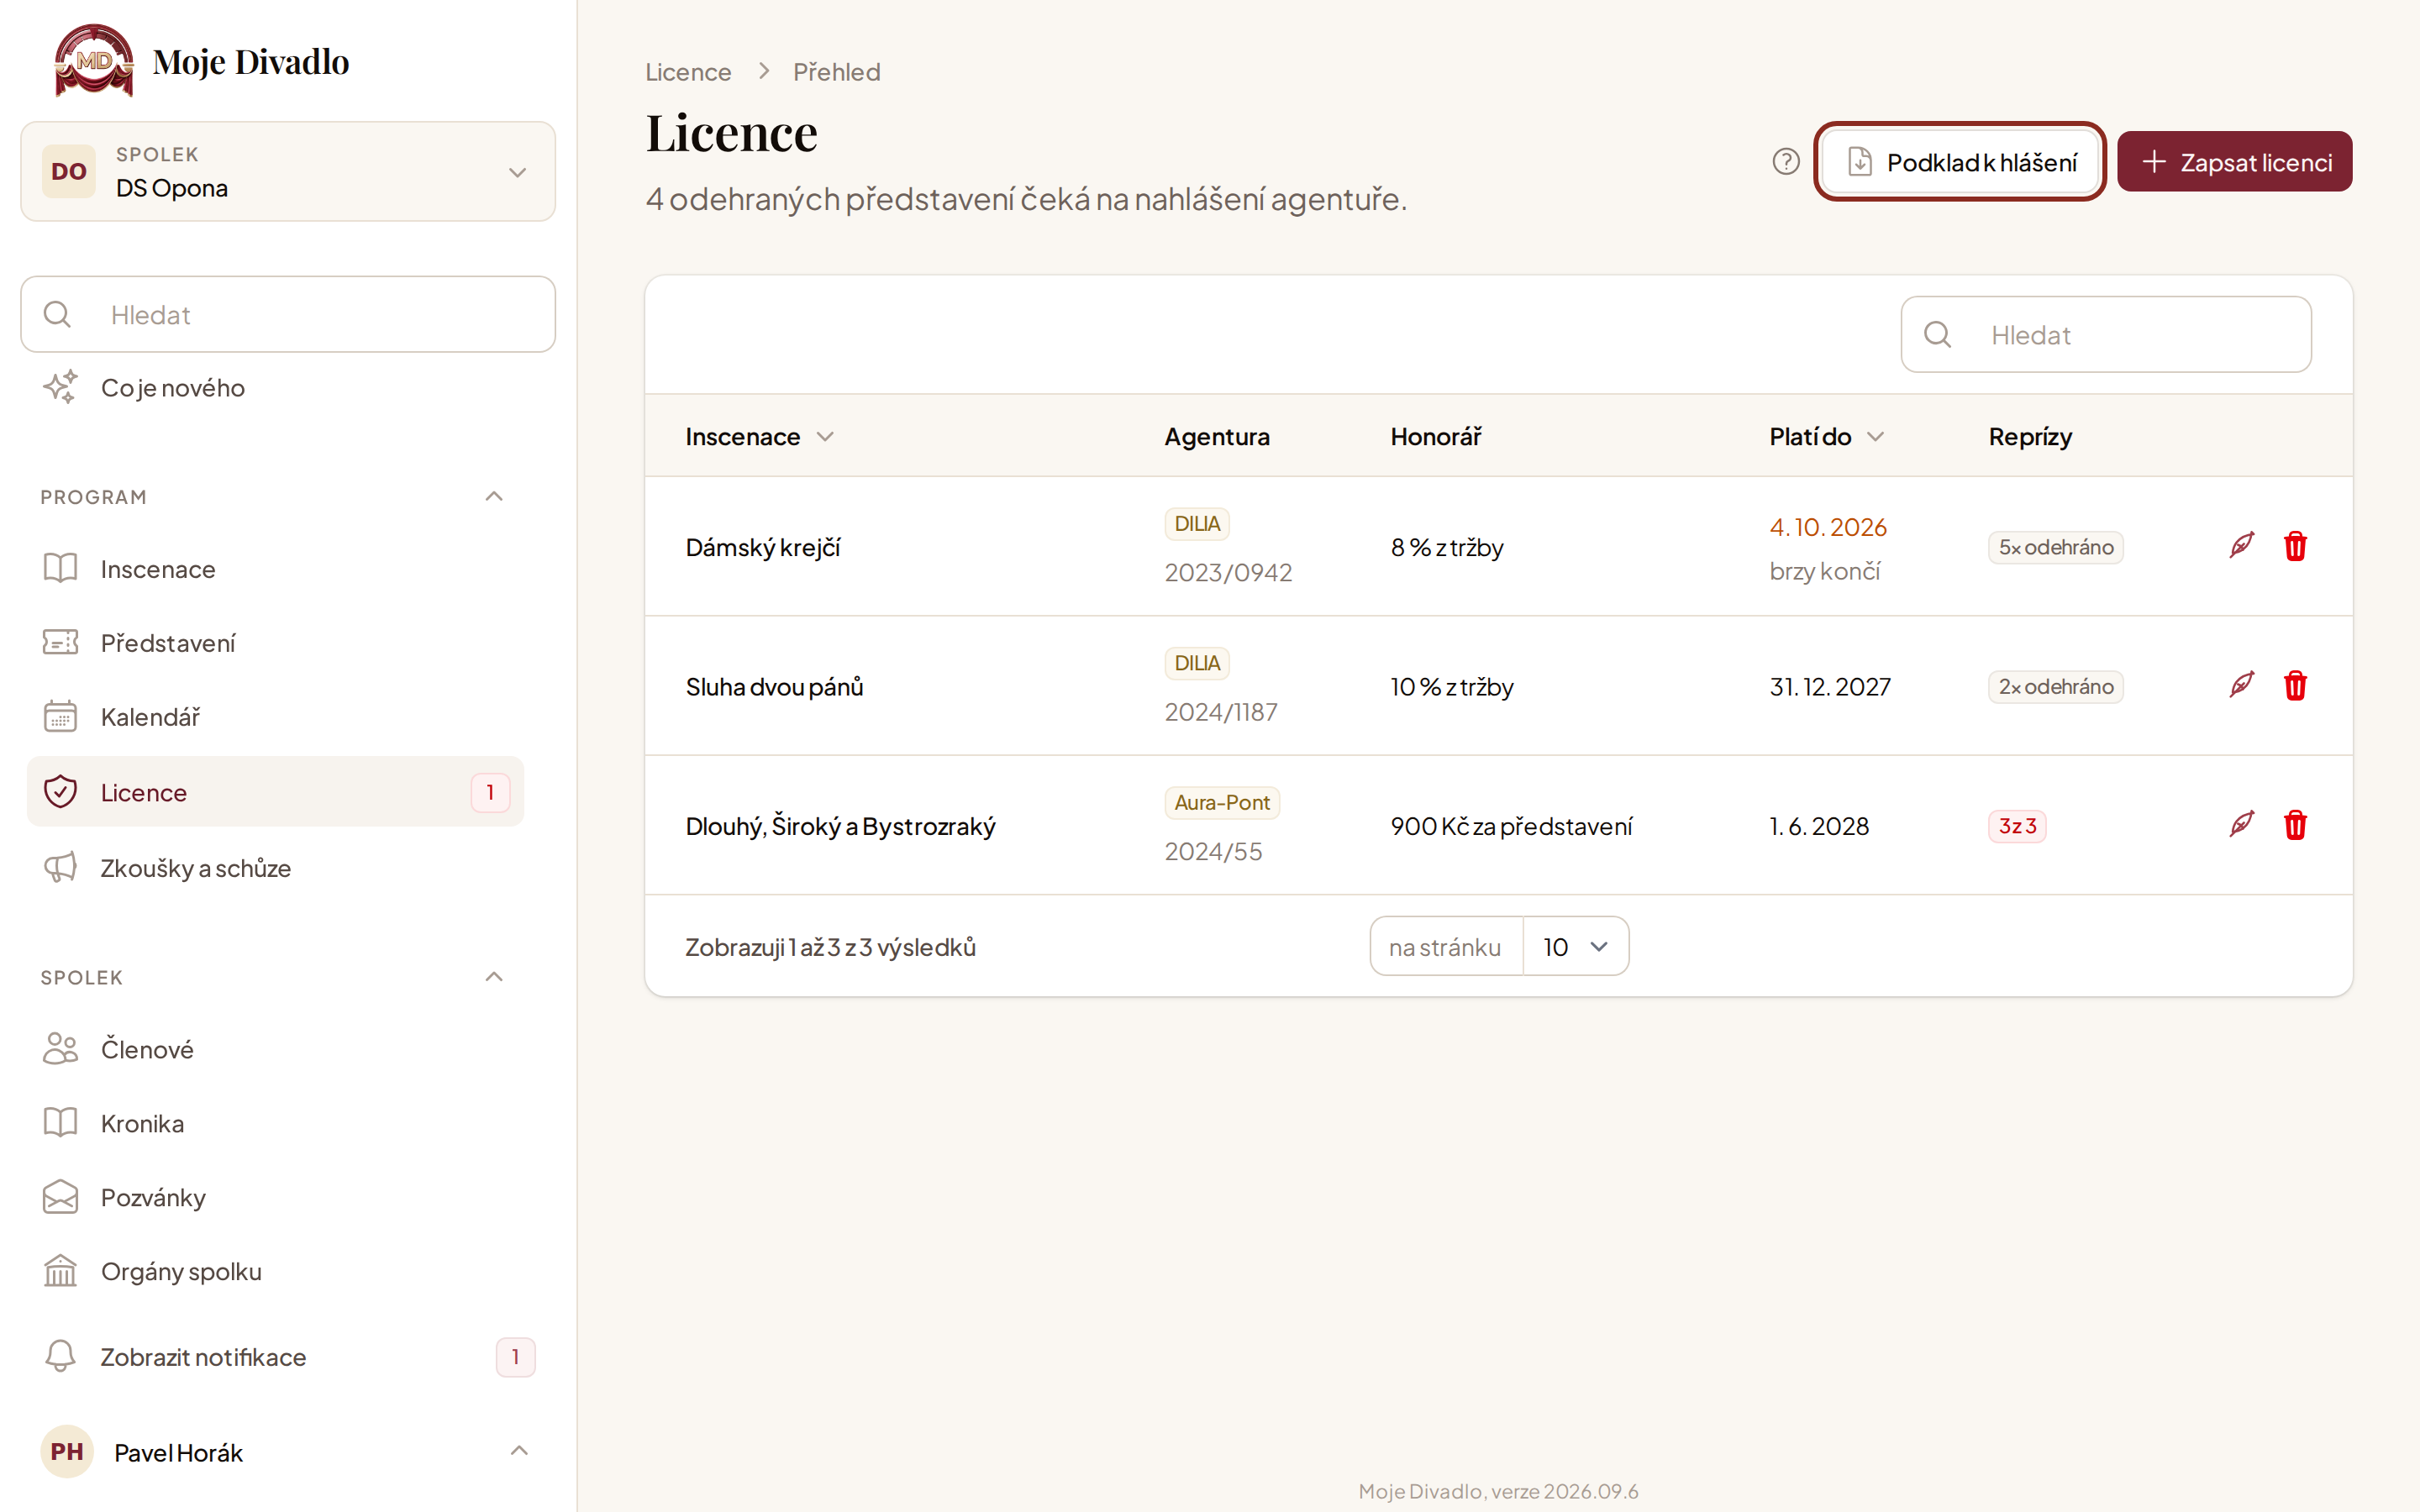Viewport: 2420px width, 1512px height.
Task: Click the envelope icon beside Pozvánky
Action: point(60,1196)
